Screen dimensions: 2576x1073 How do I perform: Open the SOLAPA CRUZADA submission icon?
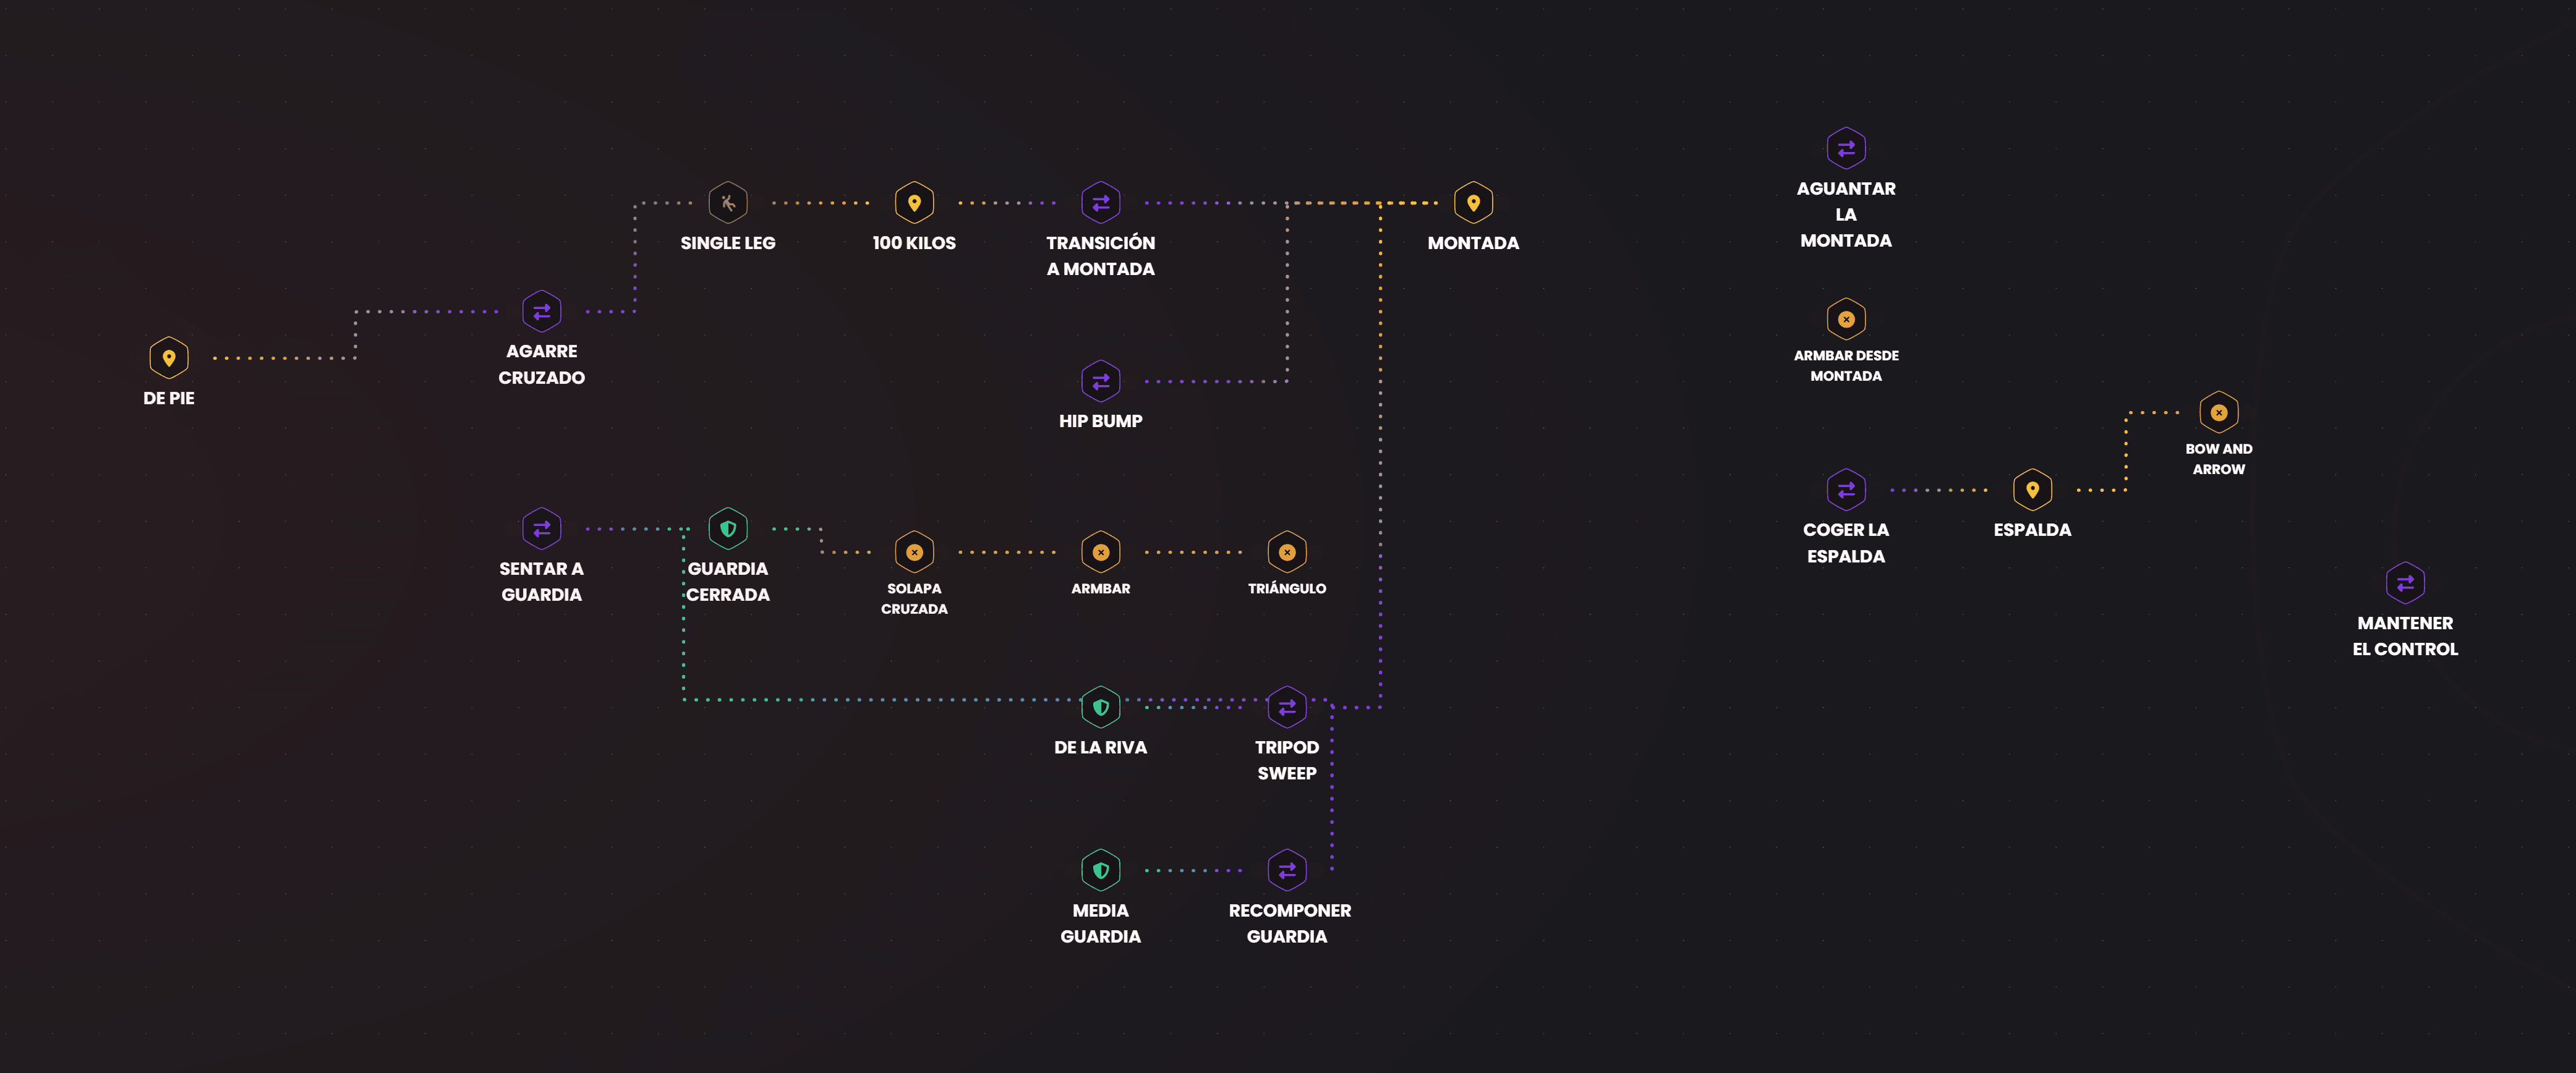coord(914,552)
